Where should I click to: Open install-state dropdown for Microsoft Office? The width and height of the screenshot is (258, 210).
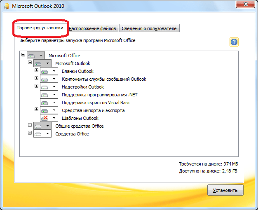point(36,56)
